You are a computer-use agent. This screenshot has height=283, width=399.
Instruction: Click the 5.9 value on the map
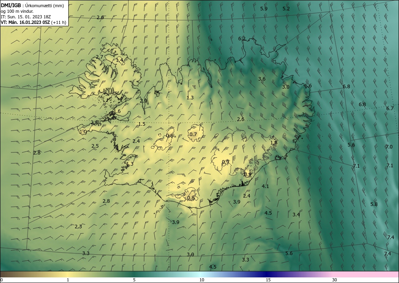[x=264, y=9]
